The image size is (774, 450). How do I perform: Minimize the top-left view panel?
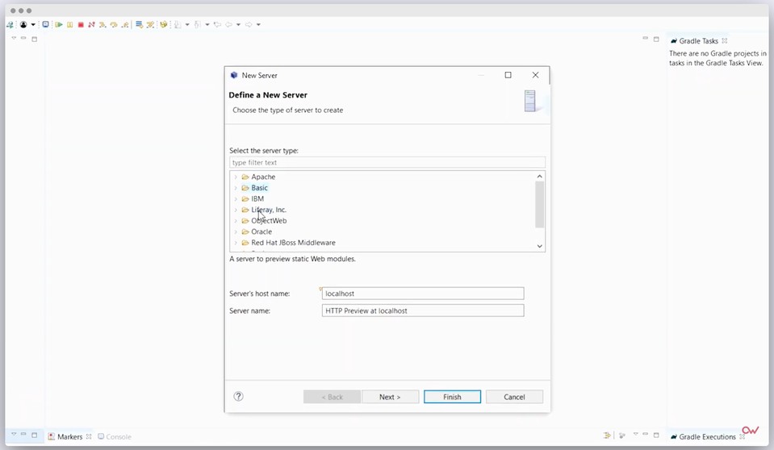tap(23, 38)
